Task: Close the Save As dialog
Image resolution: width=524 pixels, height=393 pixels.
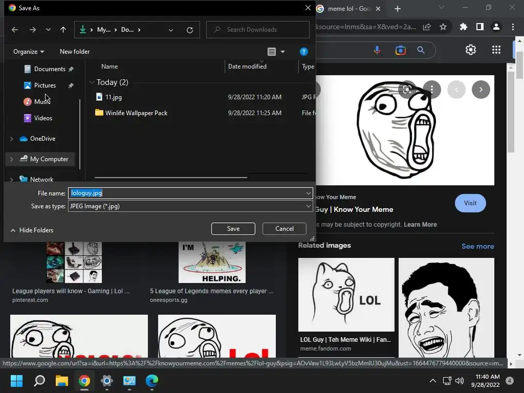Action: click(308, 8)
